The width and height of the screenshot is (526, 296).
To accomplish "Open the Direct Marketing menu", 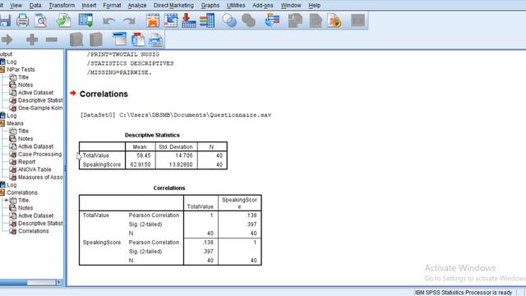I will [x=173, y=6].
